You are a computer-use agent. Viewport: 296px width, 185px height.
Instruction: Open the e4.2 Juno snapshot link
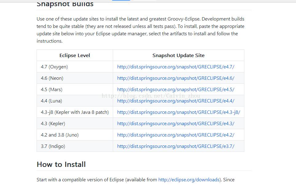(176, 135)
